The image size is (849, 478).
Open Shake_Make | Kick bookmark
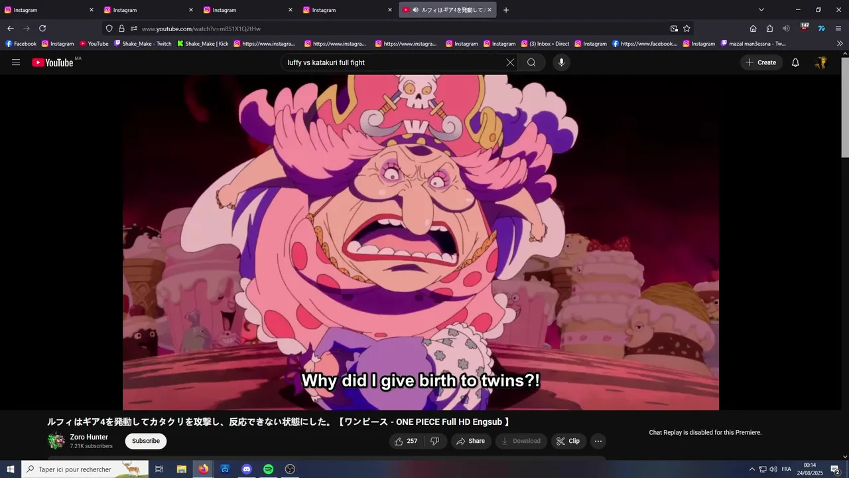pos(202,44)
